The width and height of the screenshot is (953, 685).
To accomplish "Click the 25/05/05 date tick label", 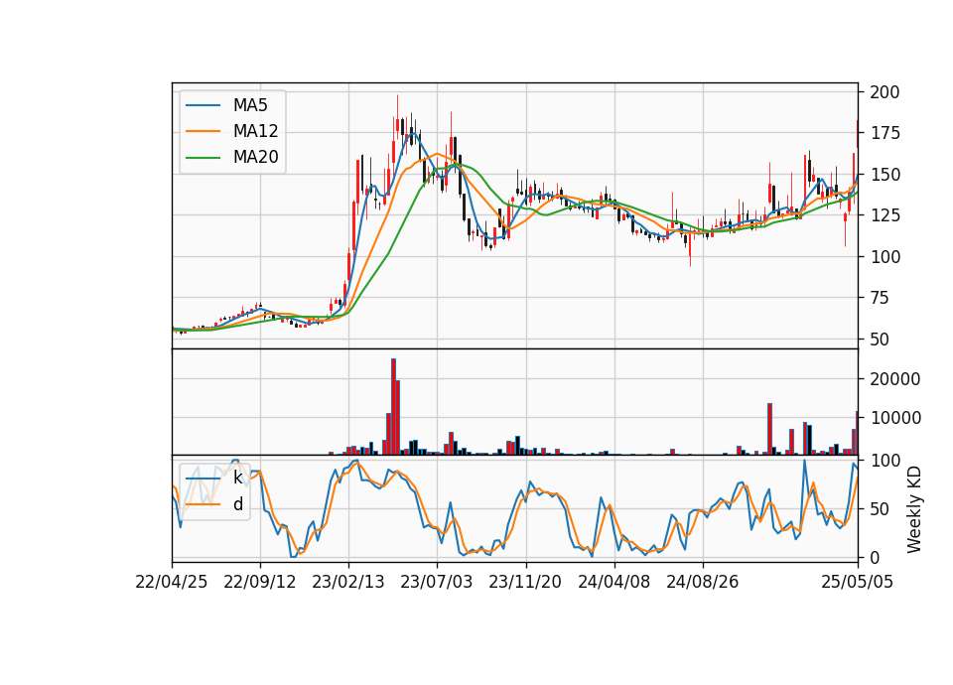I will point(858,583).
